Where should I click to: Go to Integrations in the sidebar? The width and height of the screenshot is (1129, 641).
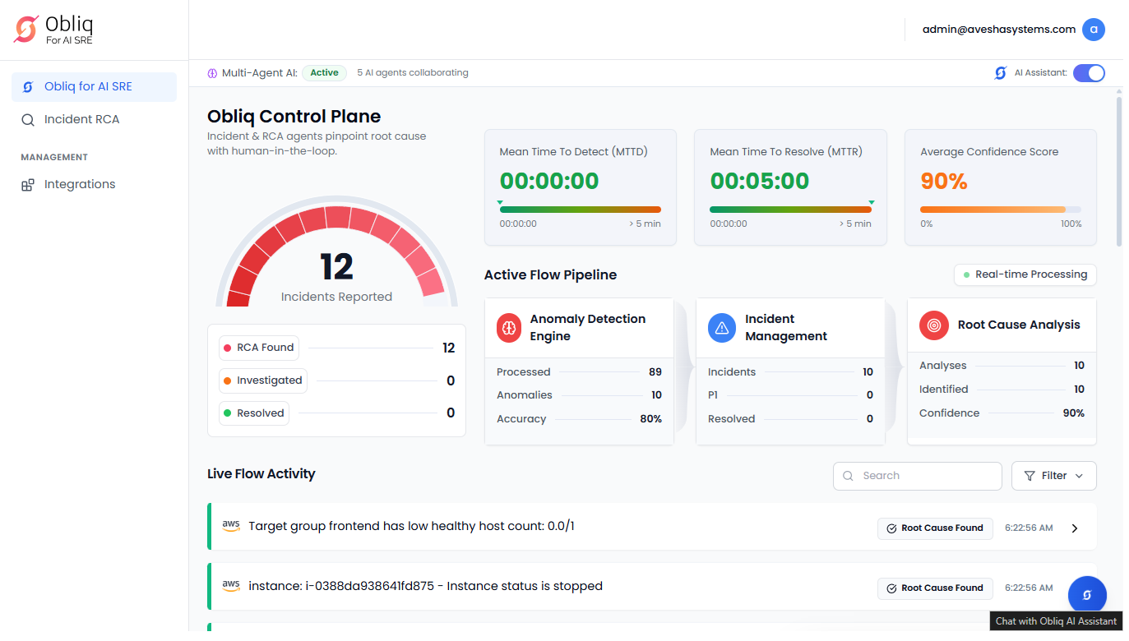tap(80, 184)
